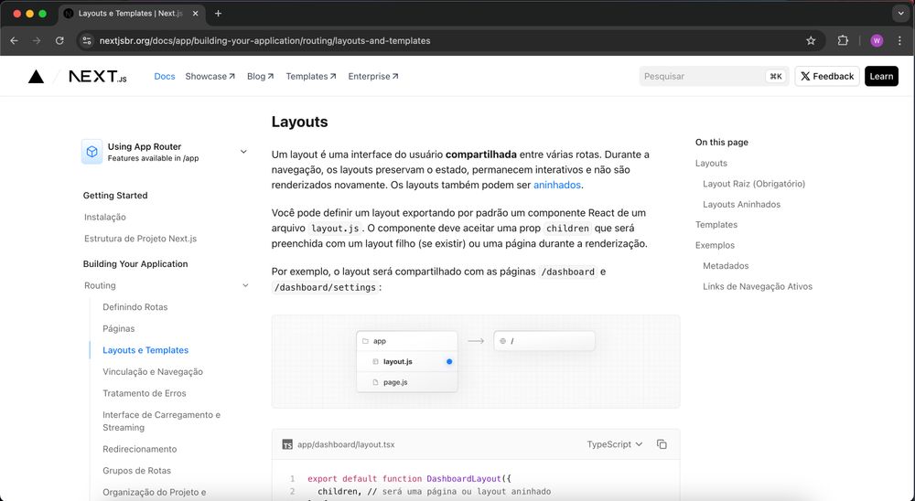Open the Next.js logo home link

(98, 77)
